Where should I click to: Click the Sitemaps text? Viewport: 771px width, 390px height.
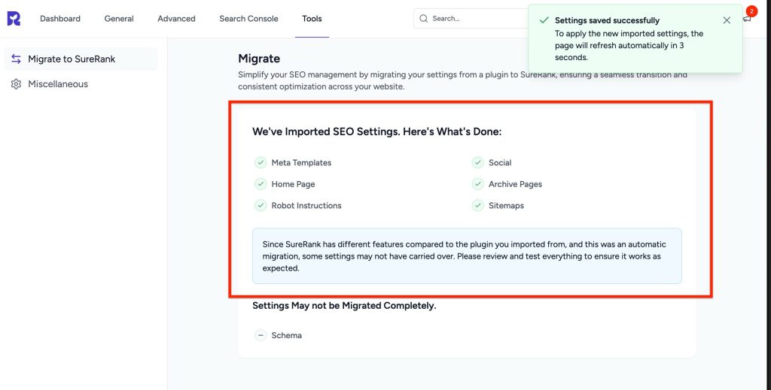[506, 206]
